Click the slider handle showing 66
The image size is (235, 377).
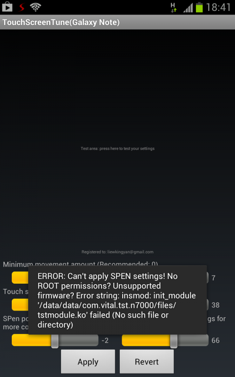coord(173,340)
